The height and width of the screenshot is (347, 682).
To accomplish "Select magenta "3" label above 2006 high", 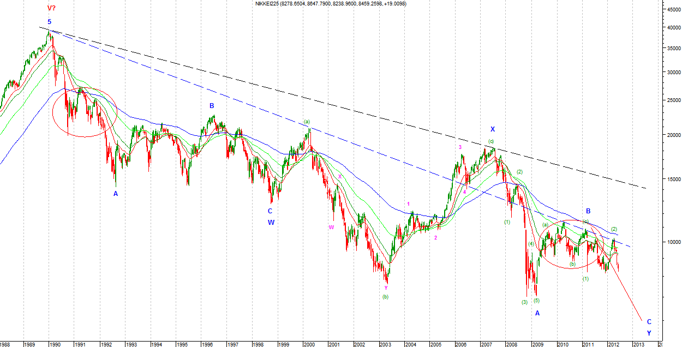I will (460, 147).
